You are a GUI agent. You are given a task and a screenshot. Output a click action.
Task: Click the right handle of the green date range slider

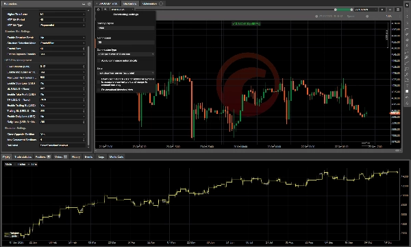(351, 10)
